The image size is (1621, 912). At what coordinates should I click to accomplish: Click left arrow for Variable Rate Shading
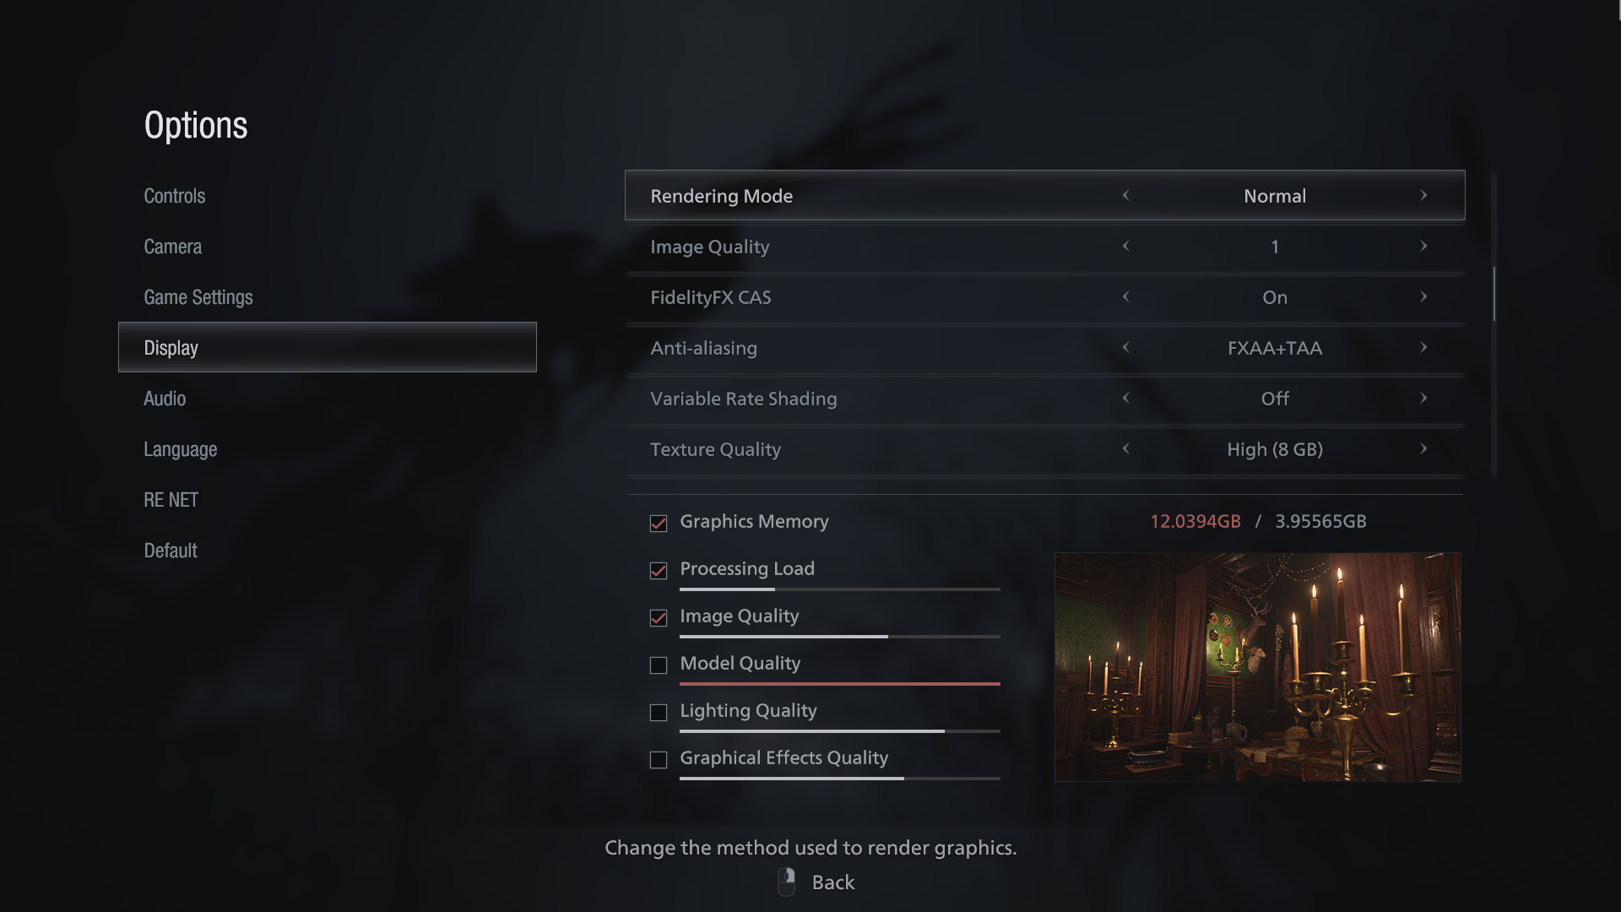click(1125, 398)
